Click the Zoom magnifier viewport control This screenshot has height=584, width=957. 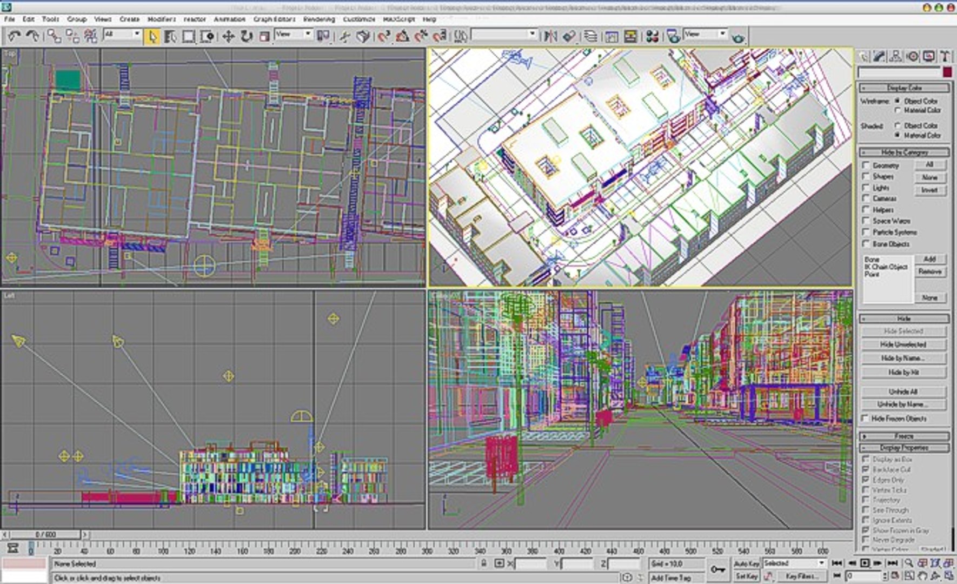click(x=909, y=563)
